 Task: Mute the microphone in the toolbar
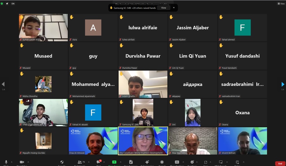point(6,162)
